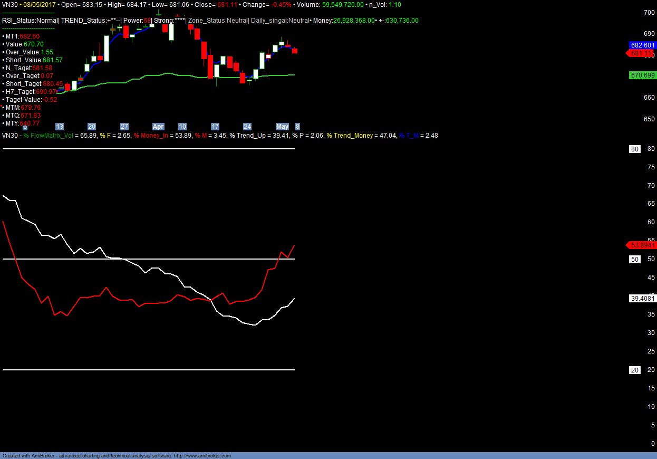
Task: Select the '20' date label on time axis
Action: tap(92, 127)
